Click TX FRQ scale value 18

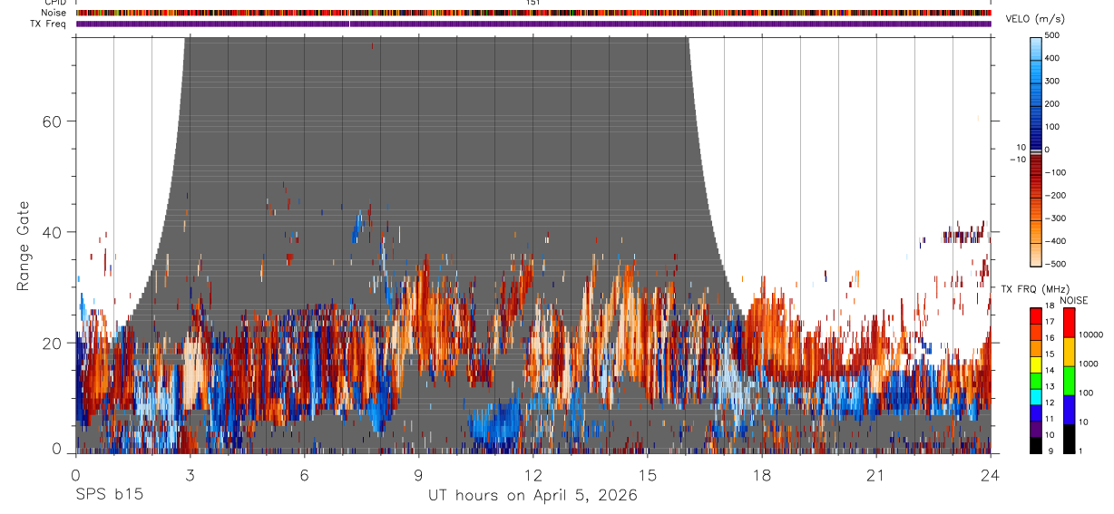click(x=1050, y=307)
